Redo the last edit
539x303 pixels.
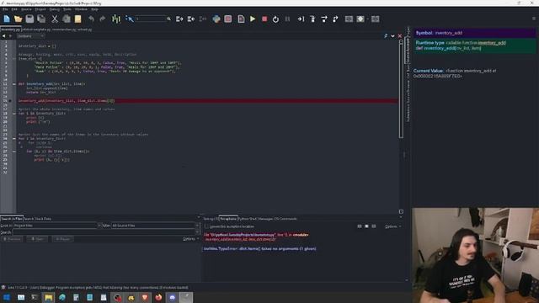click(103, 19)
